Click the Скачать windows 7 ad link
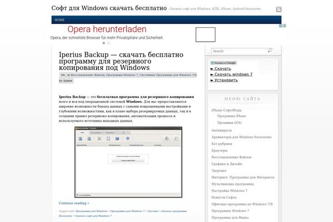Screen dimensions: 333x222 pos(231,74)
